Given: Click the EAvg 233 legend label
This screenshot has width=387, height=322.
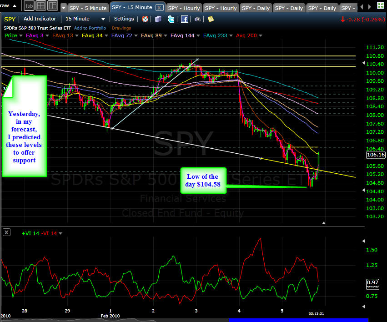Looking at the screenshot, I should (x=215, y=35).
